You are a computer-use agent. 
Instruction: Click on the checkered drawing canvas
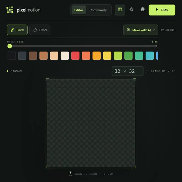click(x=91, y=123)
